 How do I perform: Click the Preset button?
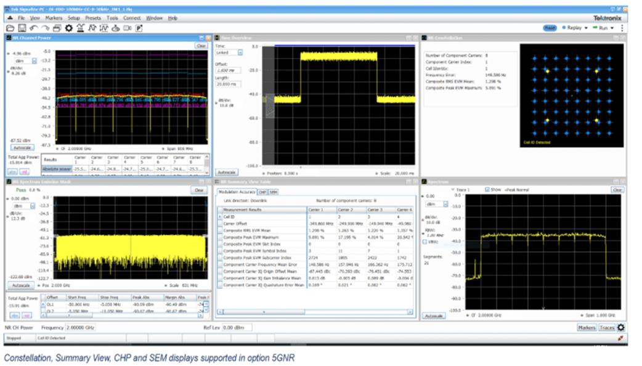point(550,28)
